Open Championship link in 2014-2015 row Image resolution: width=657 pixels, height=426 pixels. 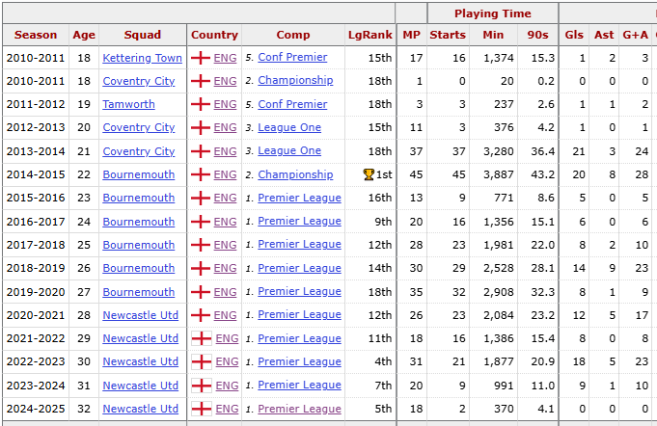click(295, 174)
